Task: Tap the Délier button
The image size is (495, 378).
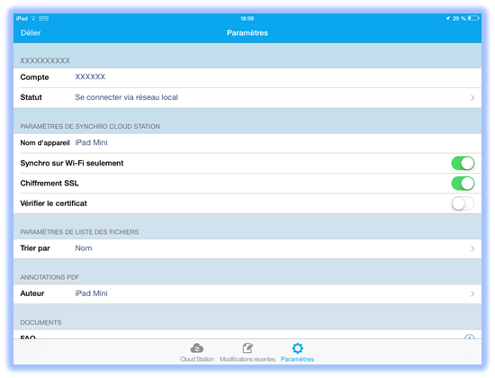Action: [31, 32]
